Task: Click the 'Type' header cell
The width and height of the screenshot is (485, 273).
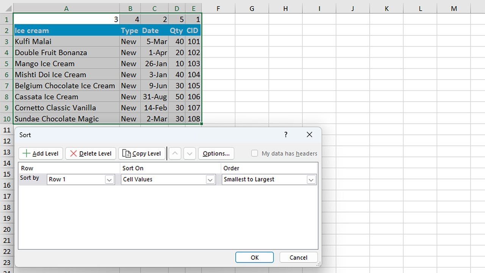Action: pyautogui.click(x=130, y=30)
